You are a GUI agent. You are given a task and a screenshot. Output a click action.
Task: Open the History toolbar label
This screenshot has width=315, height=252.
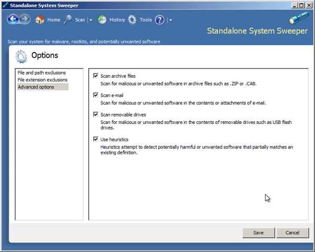click(117, 20)
